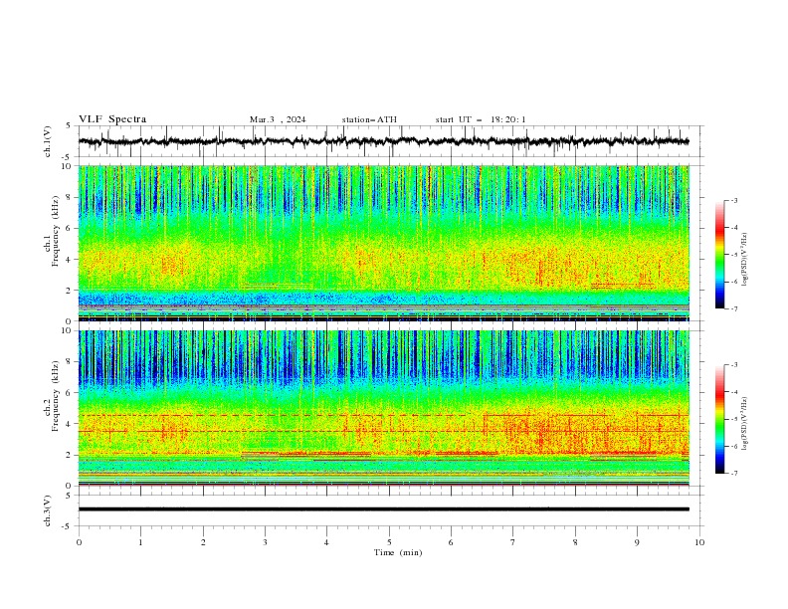Click the ch.1 color scale bar
The width and height of the screenshot is (788, 609).
point(720,255)
